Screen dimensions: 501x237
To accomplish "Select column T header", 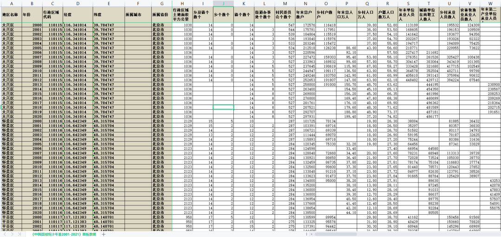I will pyautogui.click(x=429, y=3).
